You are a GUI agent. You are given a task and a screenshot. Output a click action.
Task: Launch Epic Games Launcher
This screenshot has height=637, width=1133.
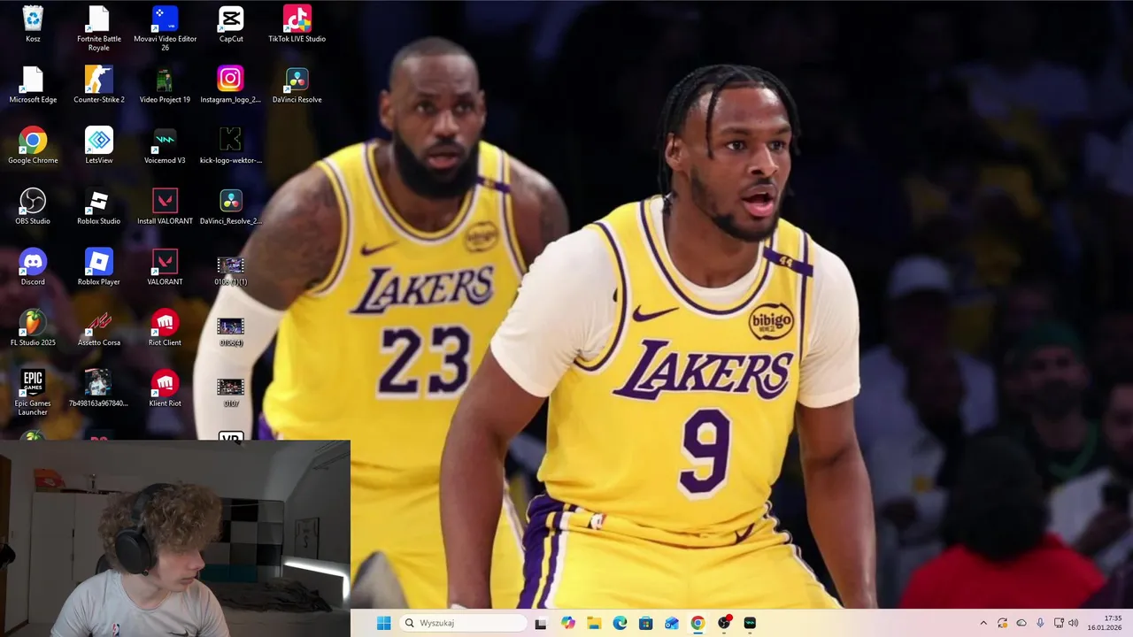[33, 393]
